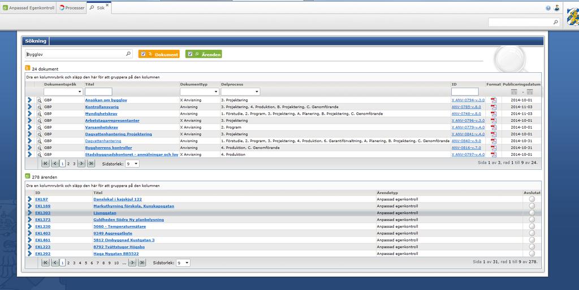
Task: Expand the Ansökan om bygglov row
Action: (x=29, y=100)
